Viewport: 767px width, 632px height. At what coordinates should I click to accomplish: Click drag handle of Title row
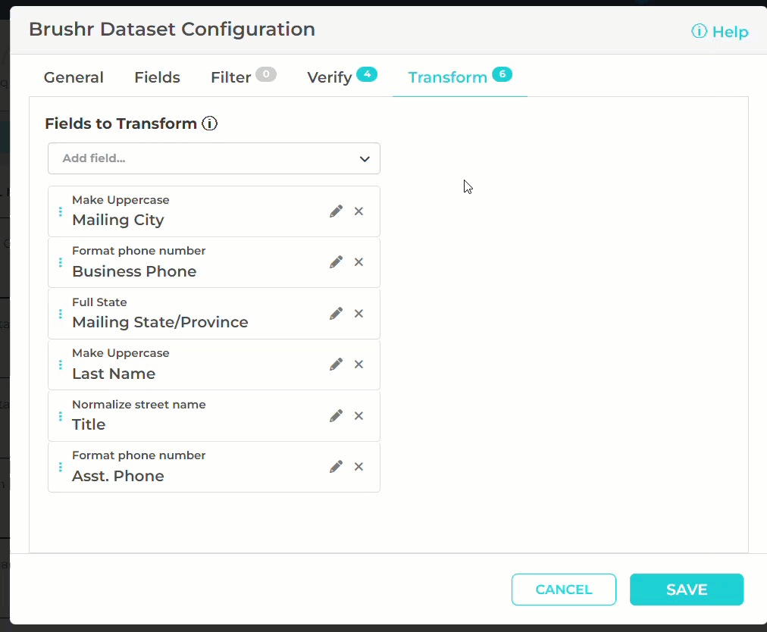coord(61,416)
